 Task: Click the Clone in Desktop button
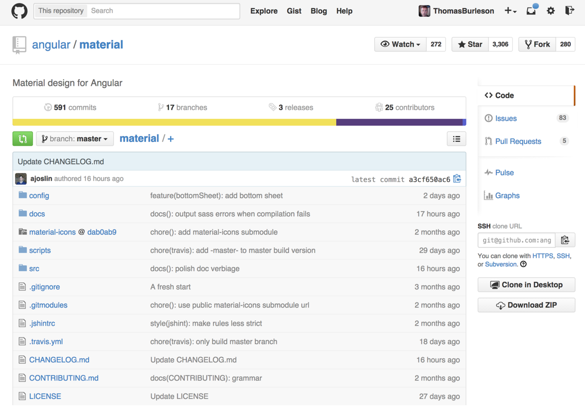[x=526, y=285]
